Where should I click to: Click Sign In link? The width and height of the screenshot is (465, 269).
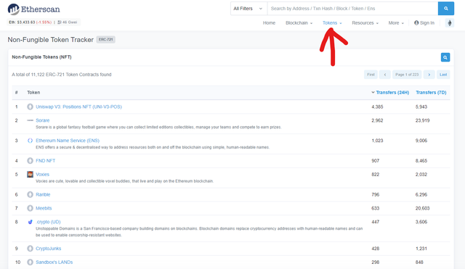click(x=424, y=22)
